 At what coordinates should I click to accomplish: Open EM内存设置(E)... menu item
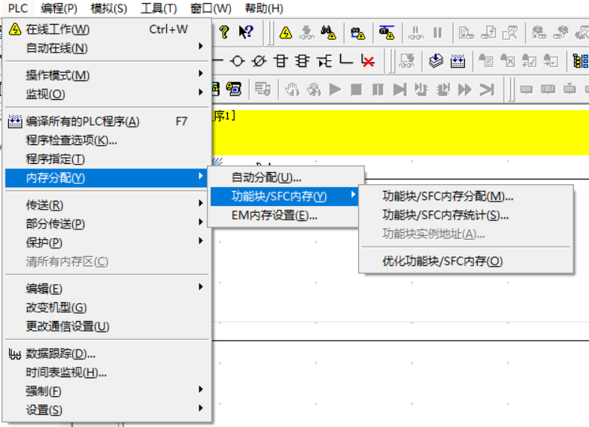pos(274,215)
